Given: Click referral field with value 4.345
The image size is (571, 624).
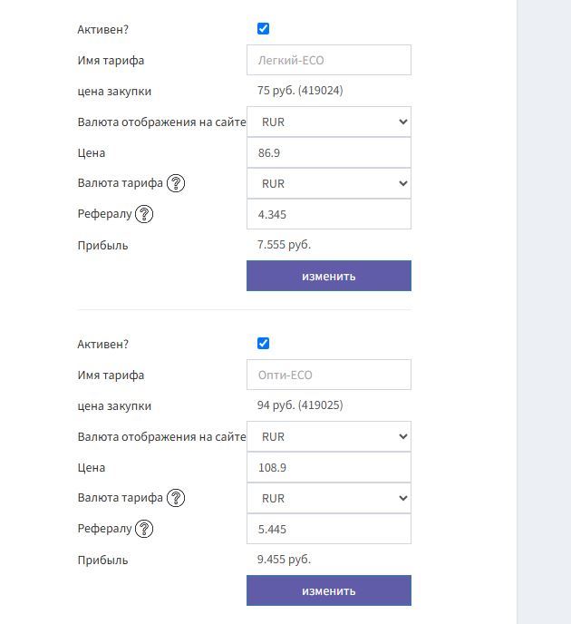Looking at the screenshot, I should 328,214.
